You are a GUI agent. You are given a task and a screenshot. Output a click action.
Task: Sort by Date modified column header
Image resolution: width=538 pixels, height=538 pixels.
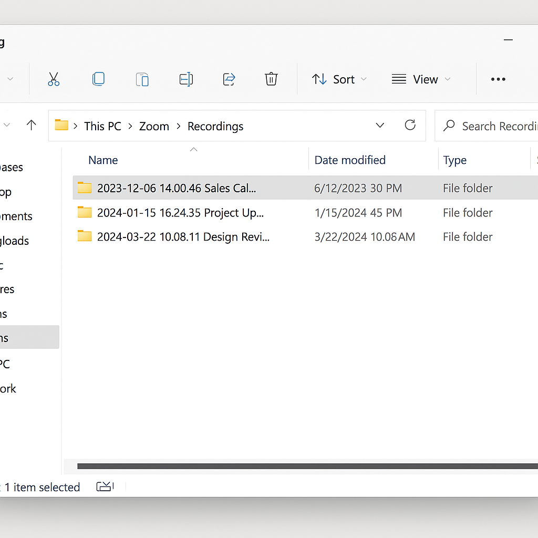pyautogui.click(x=350, y=160)
